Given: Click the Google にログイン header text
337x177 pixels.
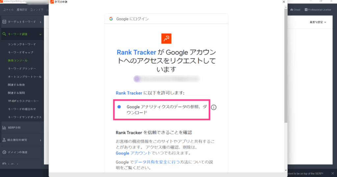Looking at the screenshot, I should point(132,19).
